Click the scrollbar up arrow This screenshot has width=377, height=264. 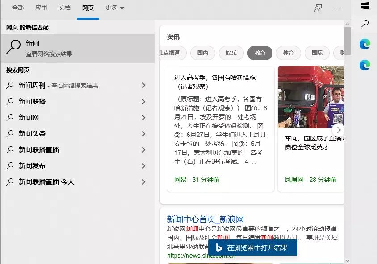pos(348,24)
